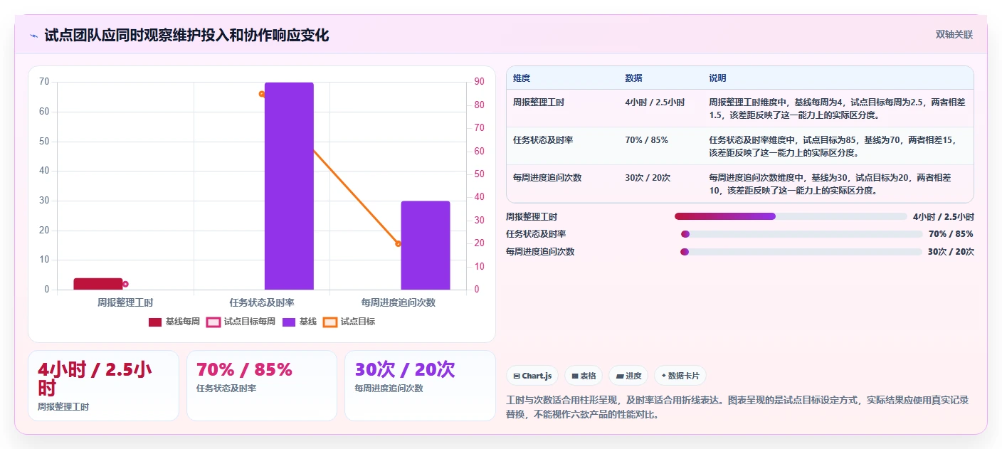Click the 70% / 85% data card
The width and height of the screenshot is (1002, 449).
[262, 386]
